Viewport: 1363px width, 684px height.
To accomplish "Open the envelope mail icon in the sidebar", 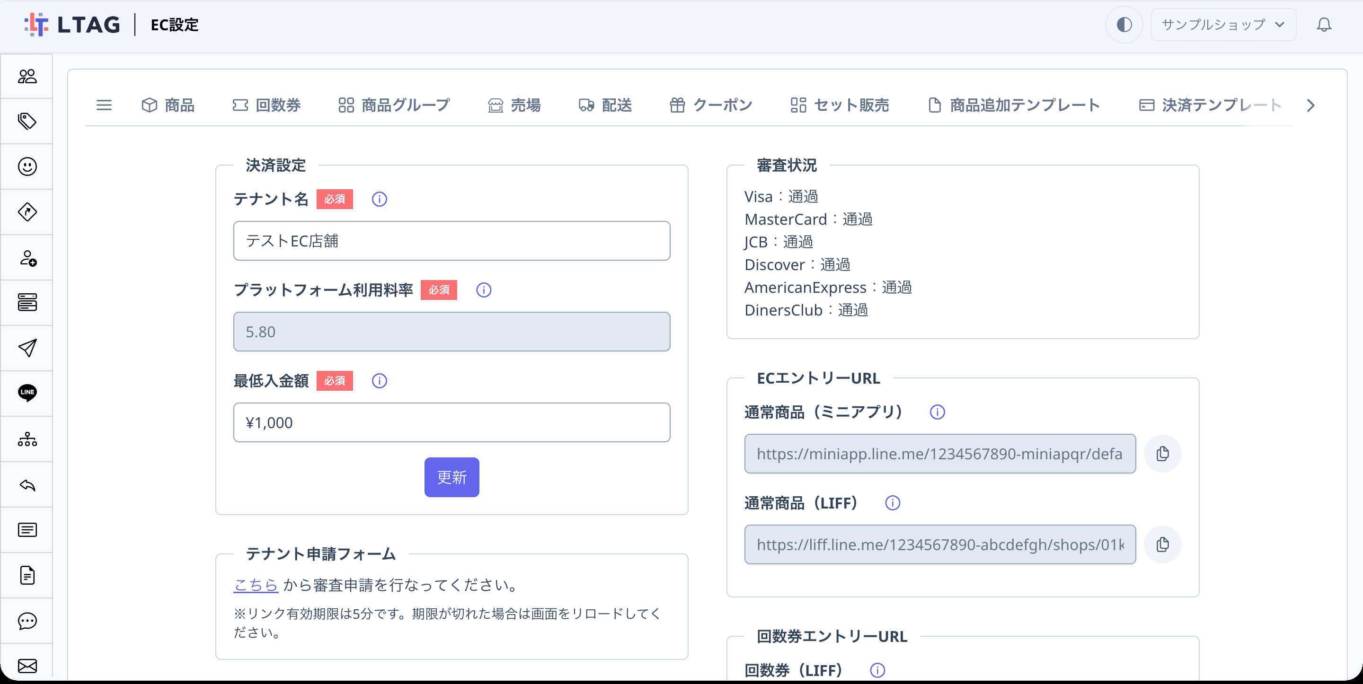I will click(x=27, y=666).
